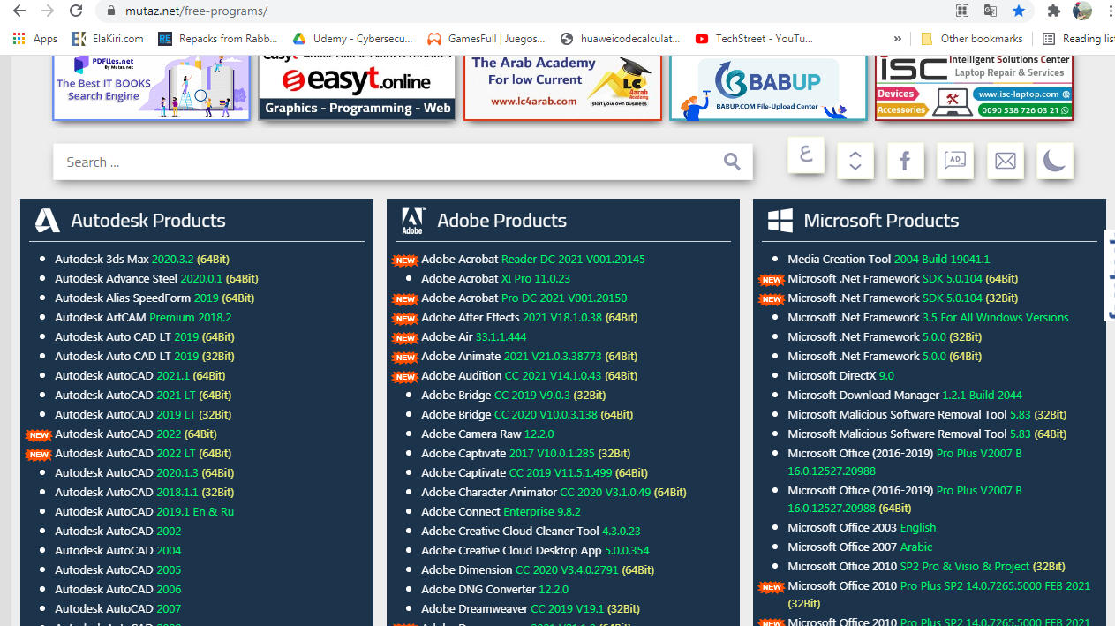The image size is (1115, 626).
Task: Open Microsoft Office 2003 English link
Action: (x=862, y=527)
